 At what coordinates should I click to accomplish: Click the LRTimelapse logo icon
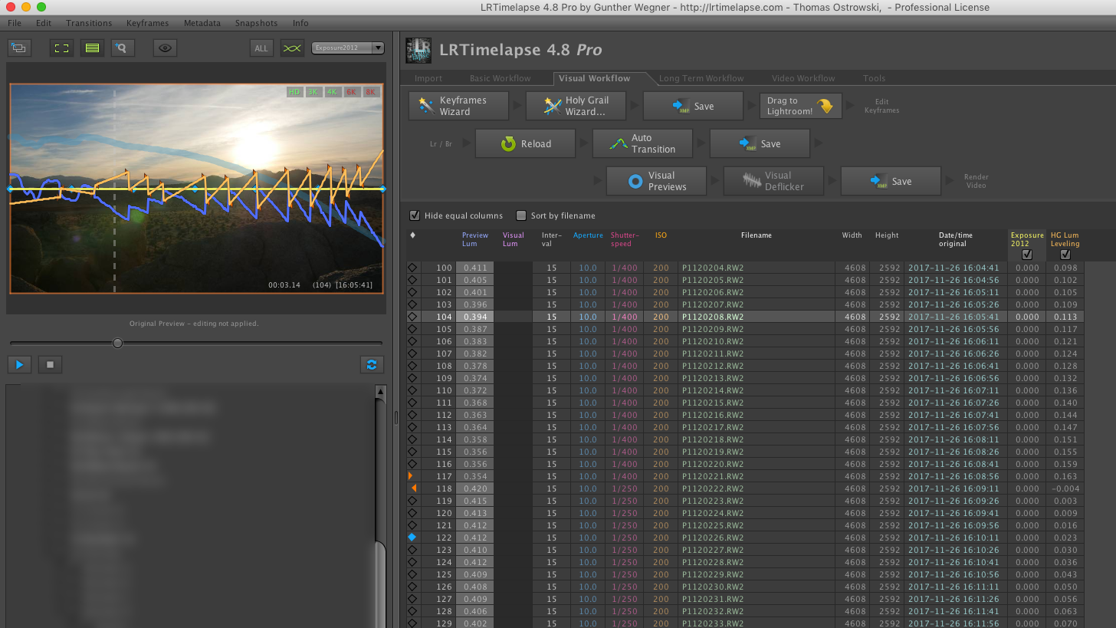(x=419, y=50)
